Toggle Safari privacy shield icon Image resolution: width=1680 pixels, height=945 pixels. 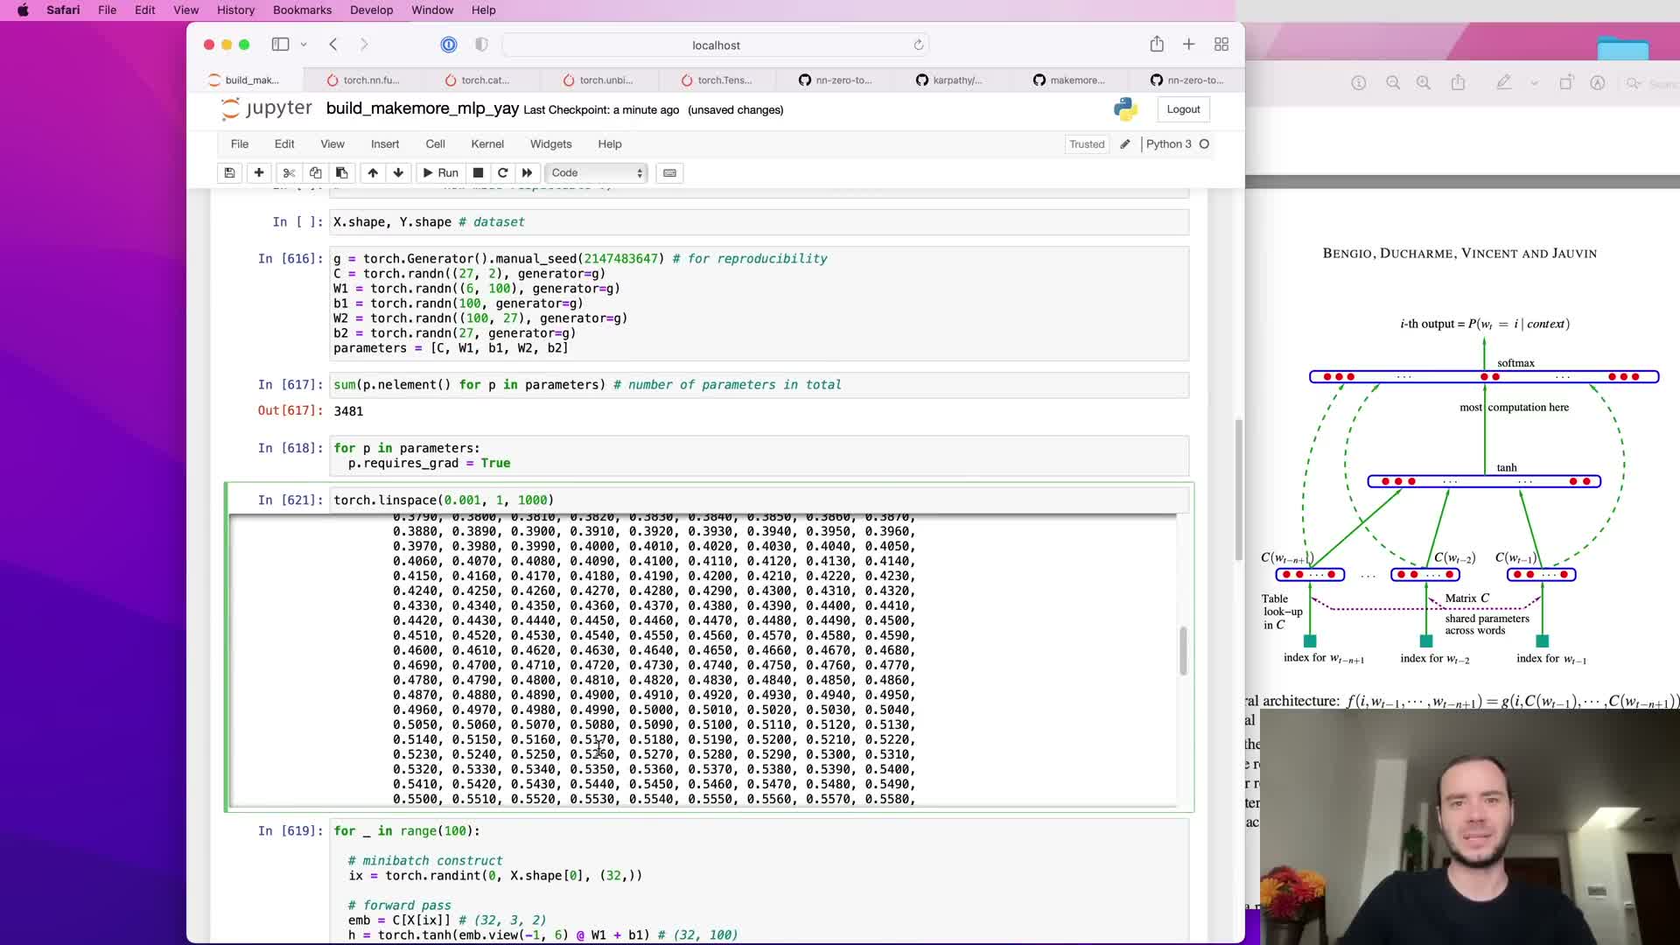pyautogui.click(x=481, y=45)
